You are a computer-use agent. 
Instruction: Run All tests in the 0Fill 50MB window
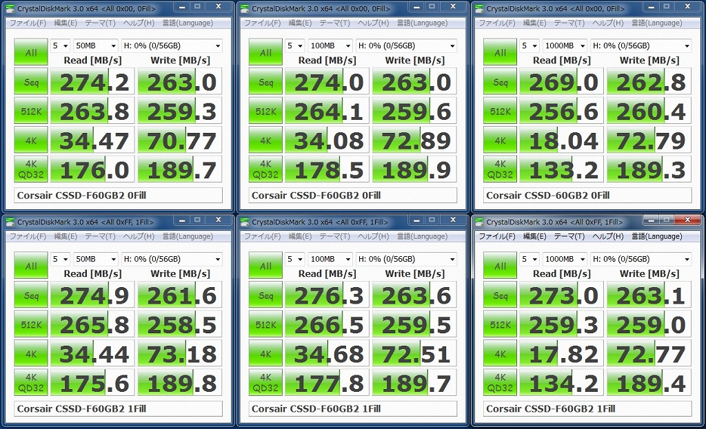(30, 52)
